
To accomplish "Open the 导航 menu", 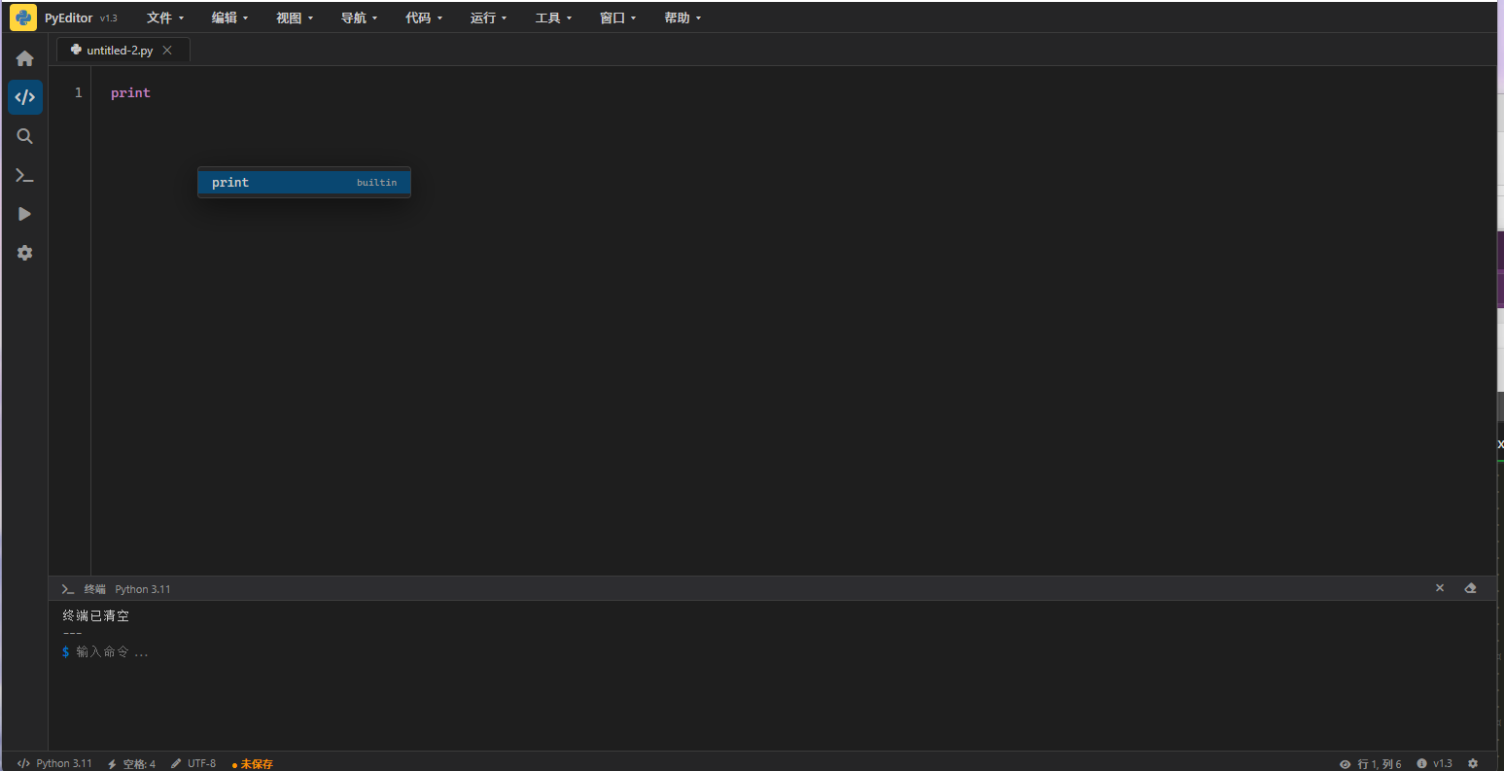I will (x=360, y=18).
